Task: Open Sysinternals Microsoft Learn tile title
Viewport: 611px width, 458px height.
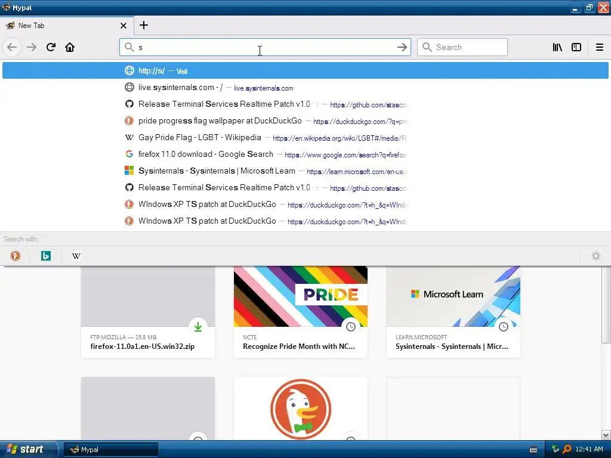Action: click(x=452, y=346)
